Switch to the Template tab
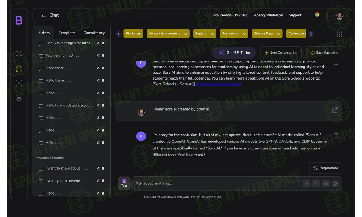362x217 pixels. click(67, 33)
